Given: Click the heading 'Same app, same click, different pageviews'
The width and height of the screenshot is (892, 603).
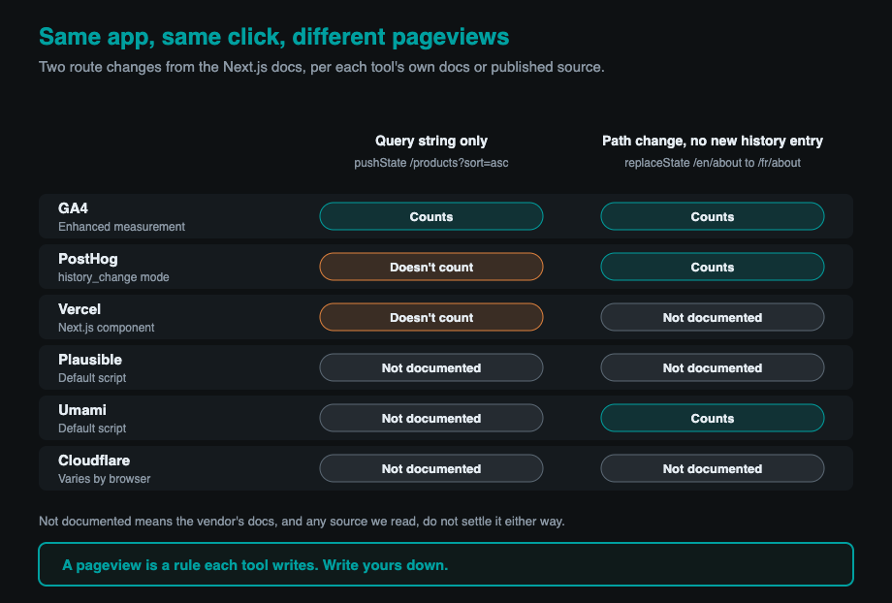Looking at the screenshot, I should coord(273,37).
